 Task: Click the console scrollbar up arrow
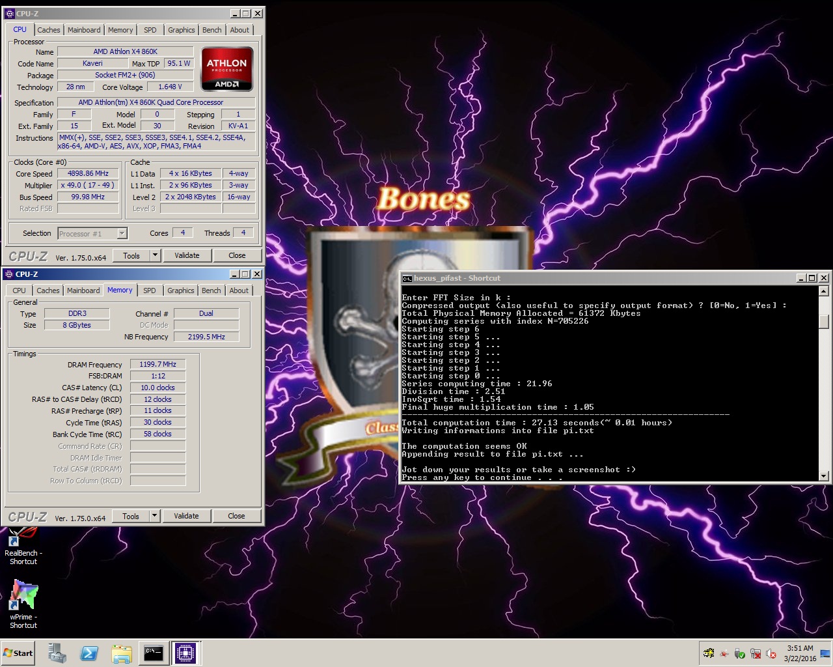click(824, 291)
